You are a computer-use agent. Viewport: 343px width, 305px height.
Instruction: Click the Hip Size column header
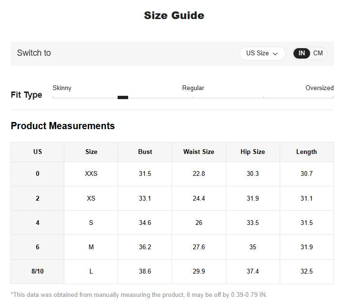point(252,152)
